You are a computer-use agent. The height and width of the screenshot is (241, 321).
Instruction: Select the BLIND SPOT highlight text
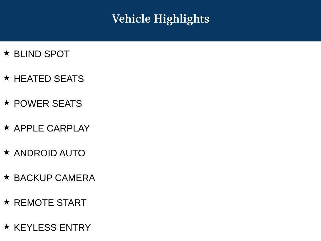coord(42,54)
